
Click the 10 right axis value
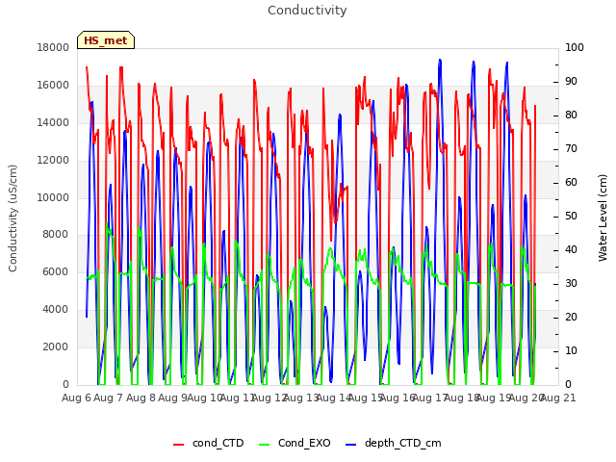pos(571,350)
